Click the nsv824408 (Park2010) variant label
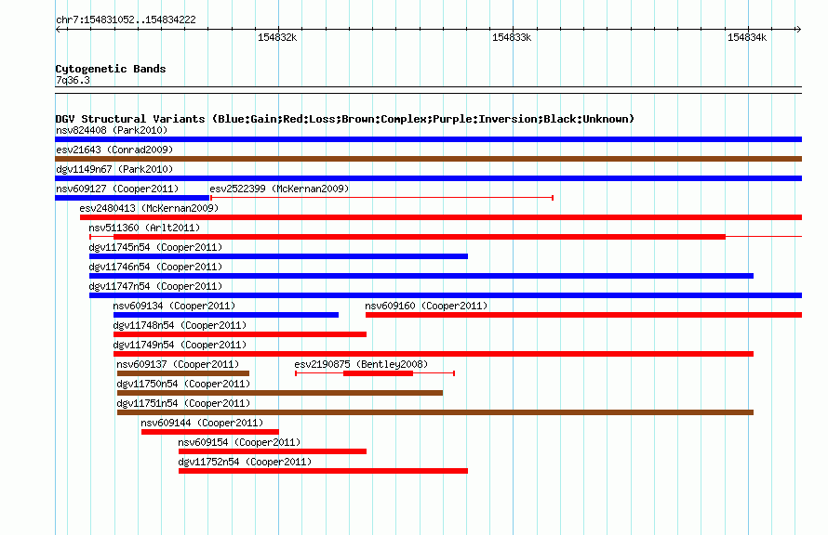Image resolution: width=828 pixels, height=535 pixels. (112, 130)
